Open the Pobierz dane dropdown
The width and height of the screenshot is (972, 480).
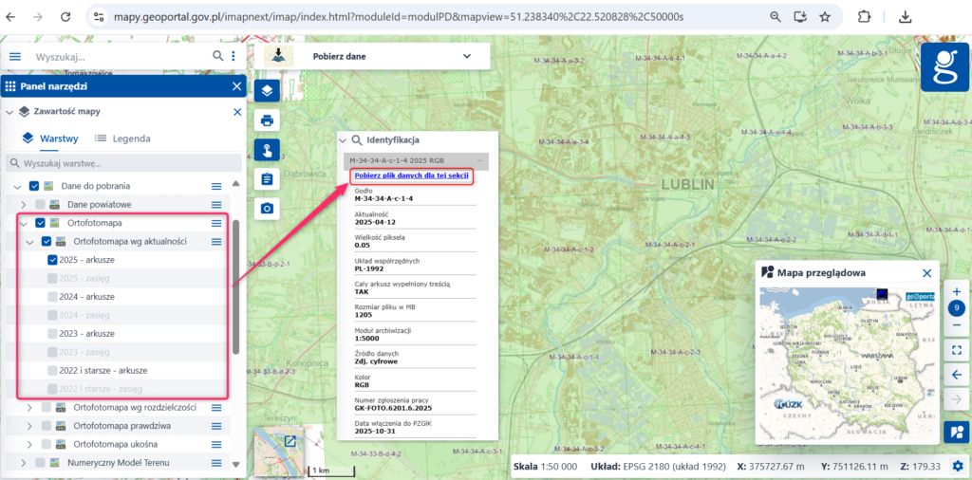(466, 56)
